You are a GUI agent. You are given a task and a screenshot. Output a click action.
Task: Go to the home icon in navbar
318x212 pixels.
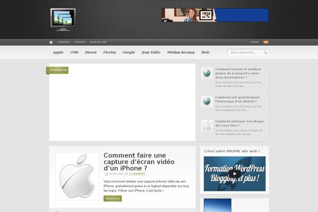(51, 42)
